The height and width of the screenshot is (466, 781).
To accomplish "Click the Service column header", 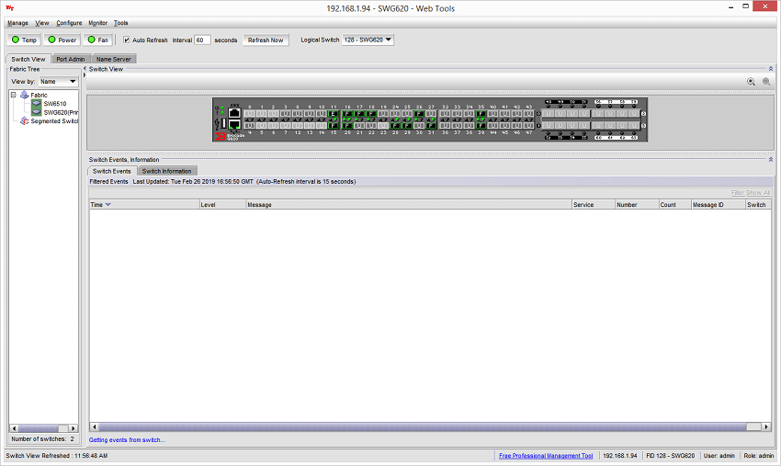I will click(594, 204).
